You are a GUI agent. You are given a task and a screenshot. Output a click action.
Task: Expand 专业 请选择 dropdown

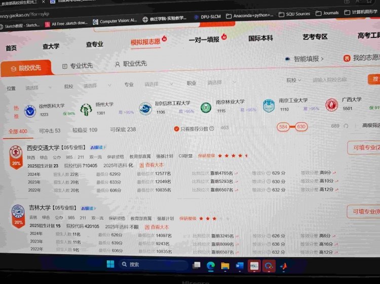click(x=159, y=84)
